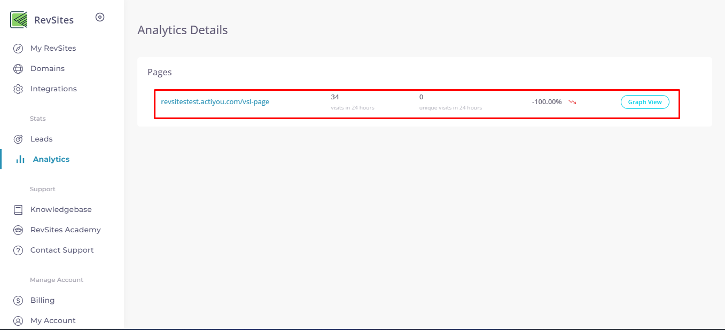Open Domains via the globe icon
The width and height of the screenshot is (725, 330).
click(19, 68)
